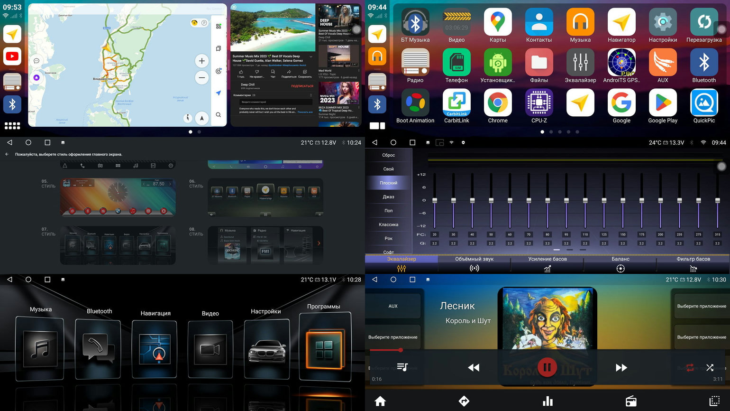
Task: Click the 20 Hz equalizer band slider
Action: pyautogui.click(x=435, y=201)
